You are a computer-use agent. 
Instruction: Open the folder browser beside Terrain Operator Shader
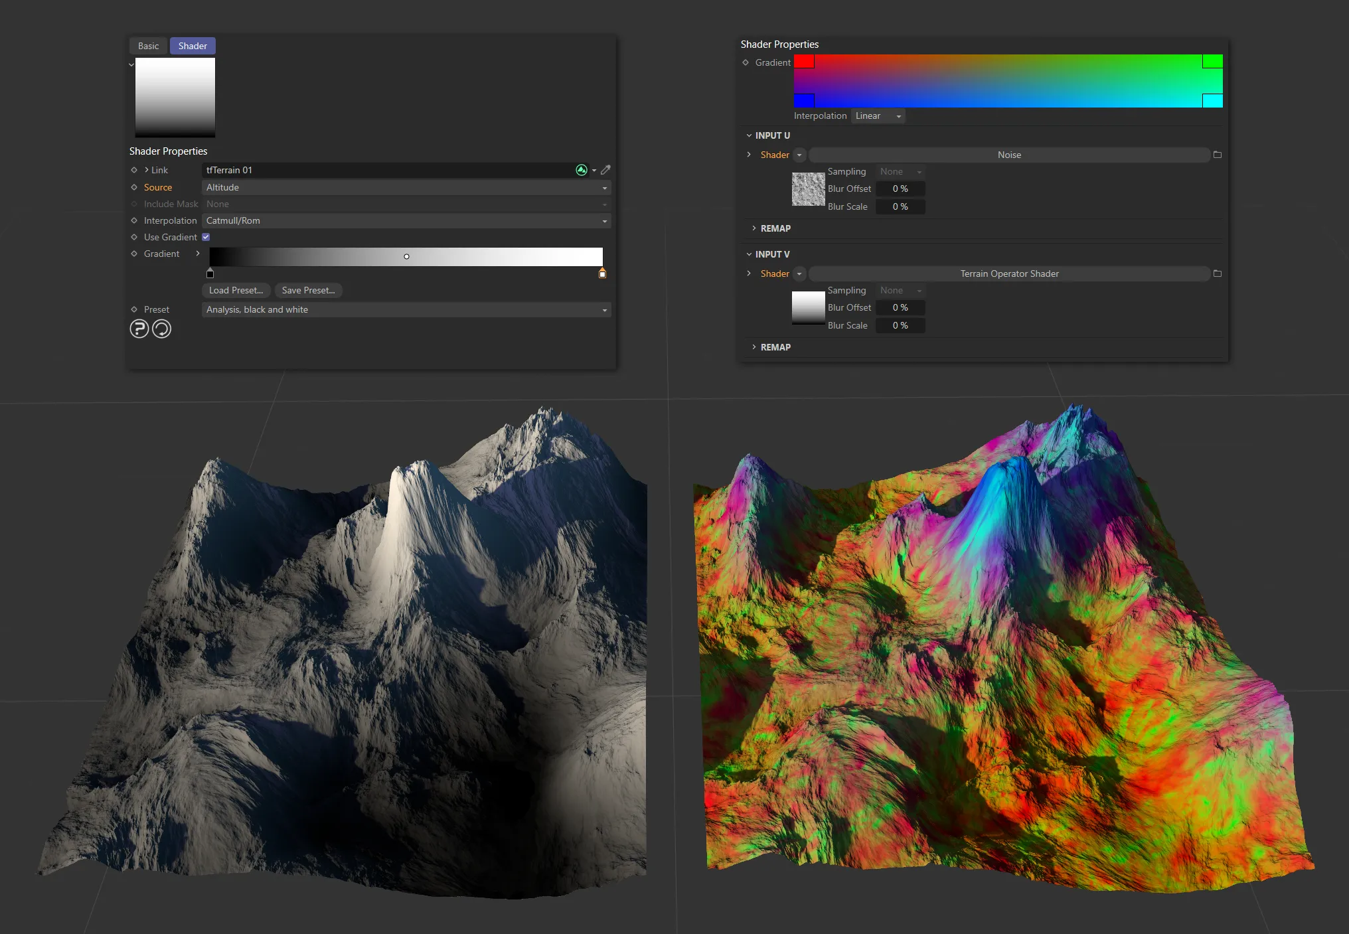click(x=1218, y=273)
